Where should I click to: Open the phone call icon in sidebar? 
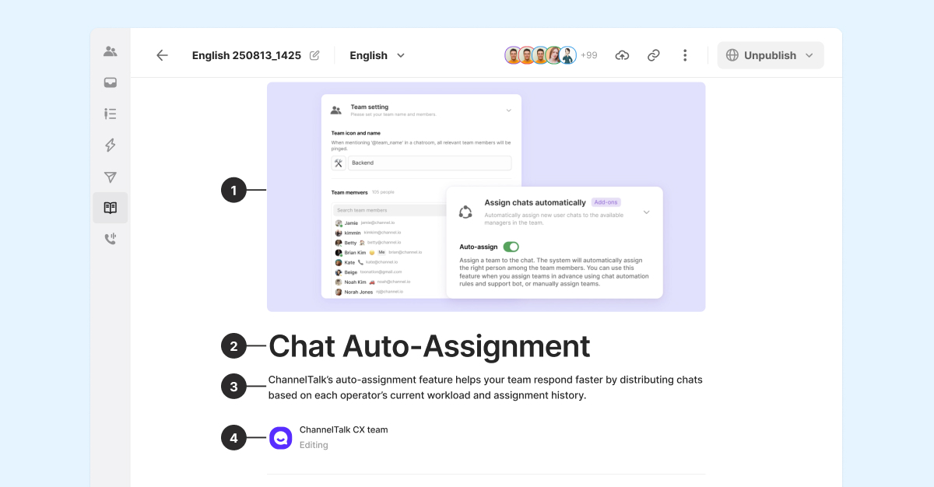110,239
